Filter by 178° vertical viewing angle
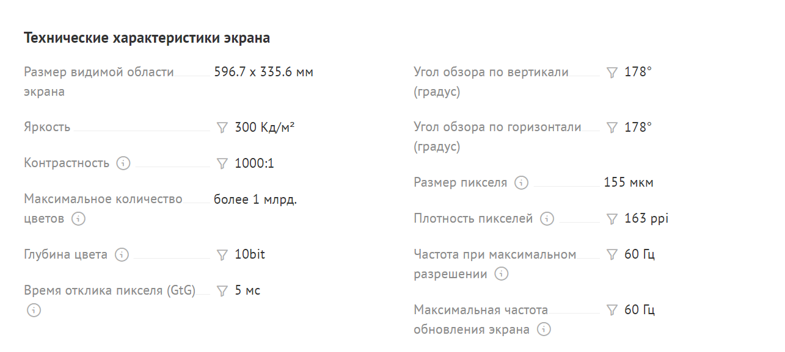Screen dimensions: 785x352 point(612,73)
